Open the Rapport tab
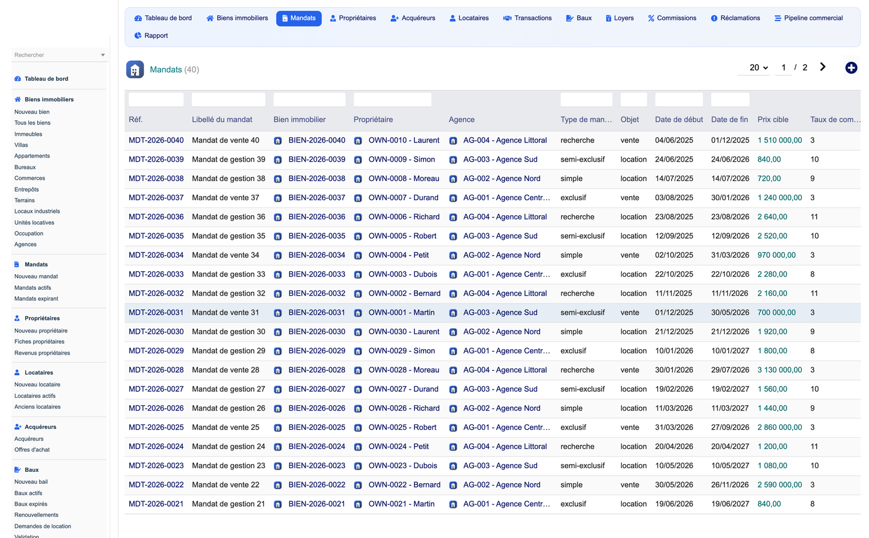Viewport: 869px width, 538px height. (x=151, y=35)
